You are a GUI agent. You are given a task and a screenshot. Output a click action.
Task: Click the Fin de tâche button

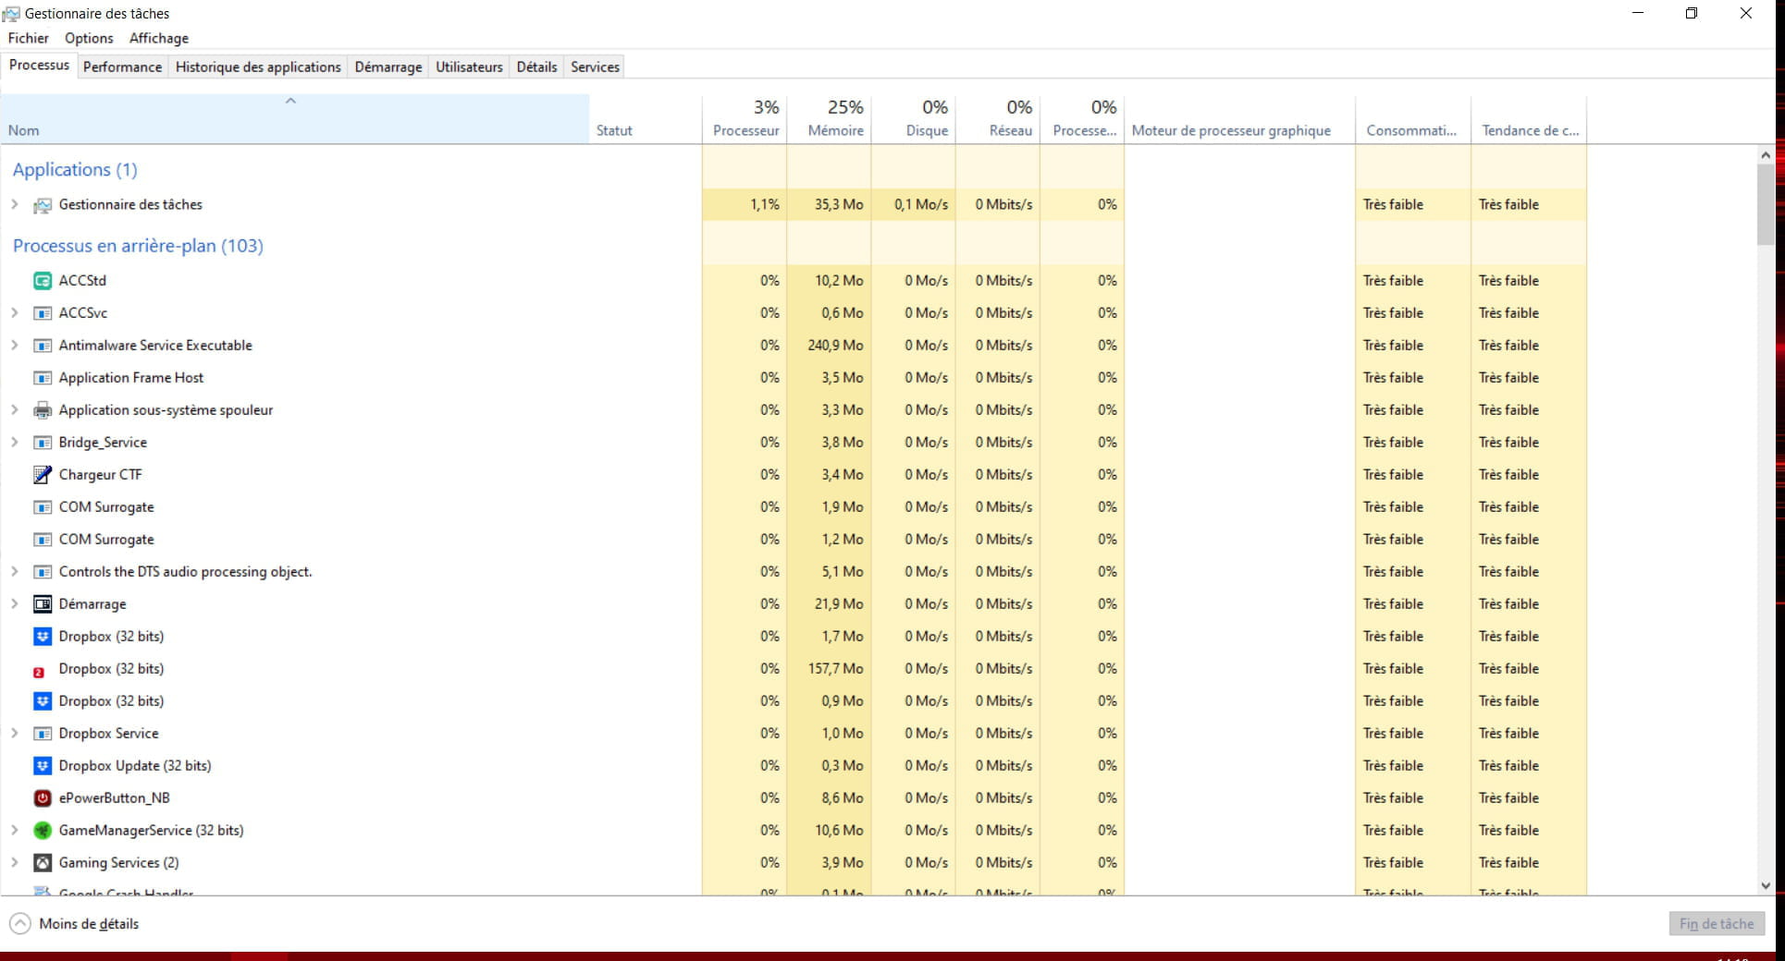[x=1716, y=924]
